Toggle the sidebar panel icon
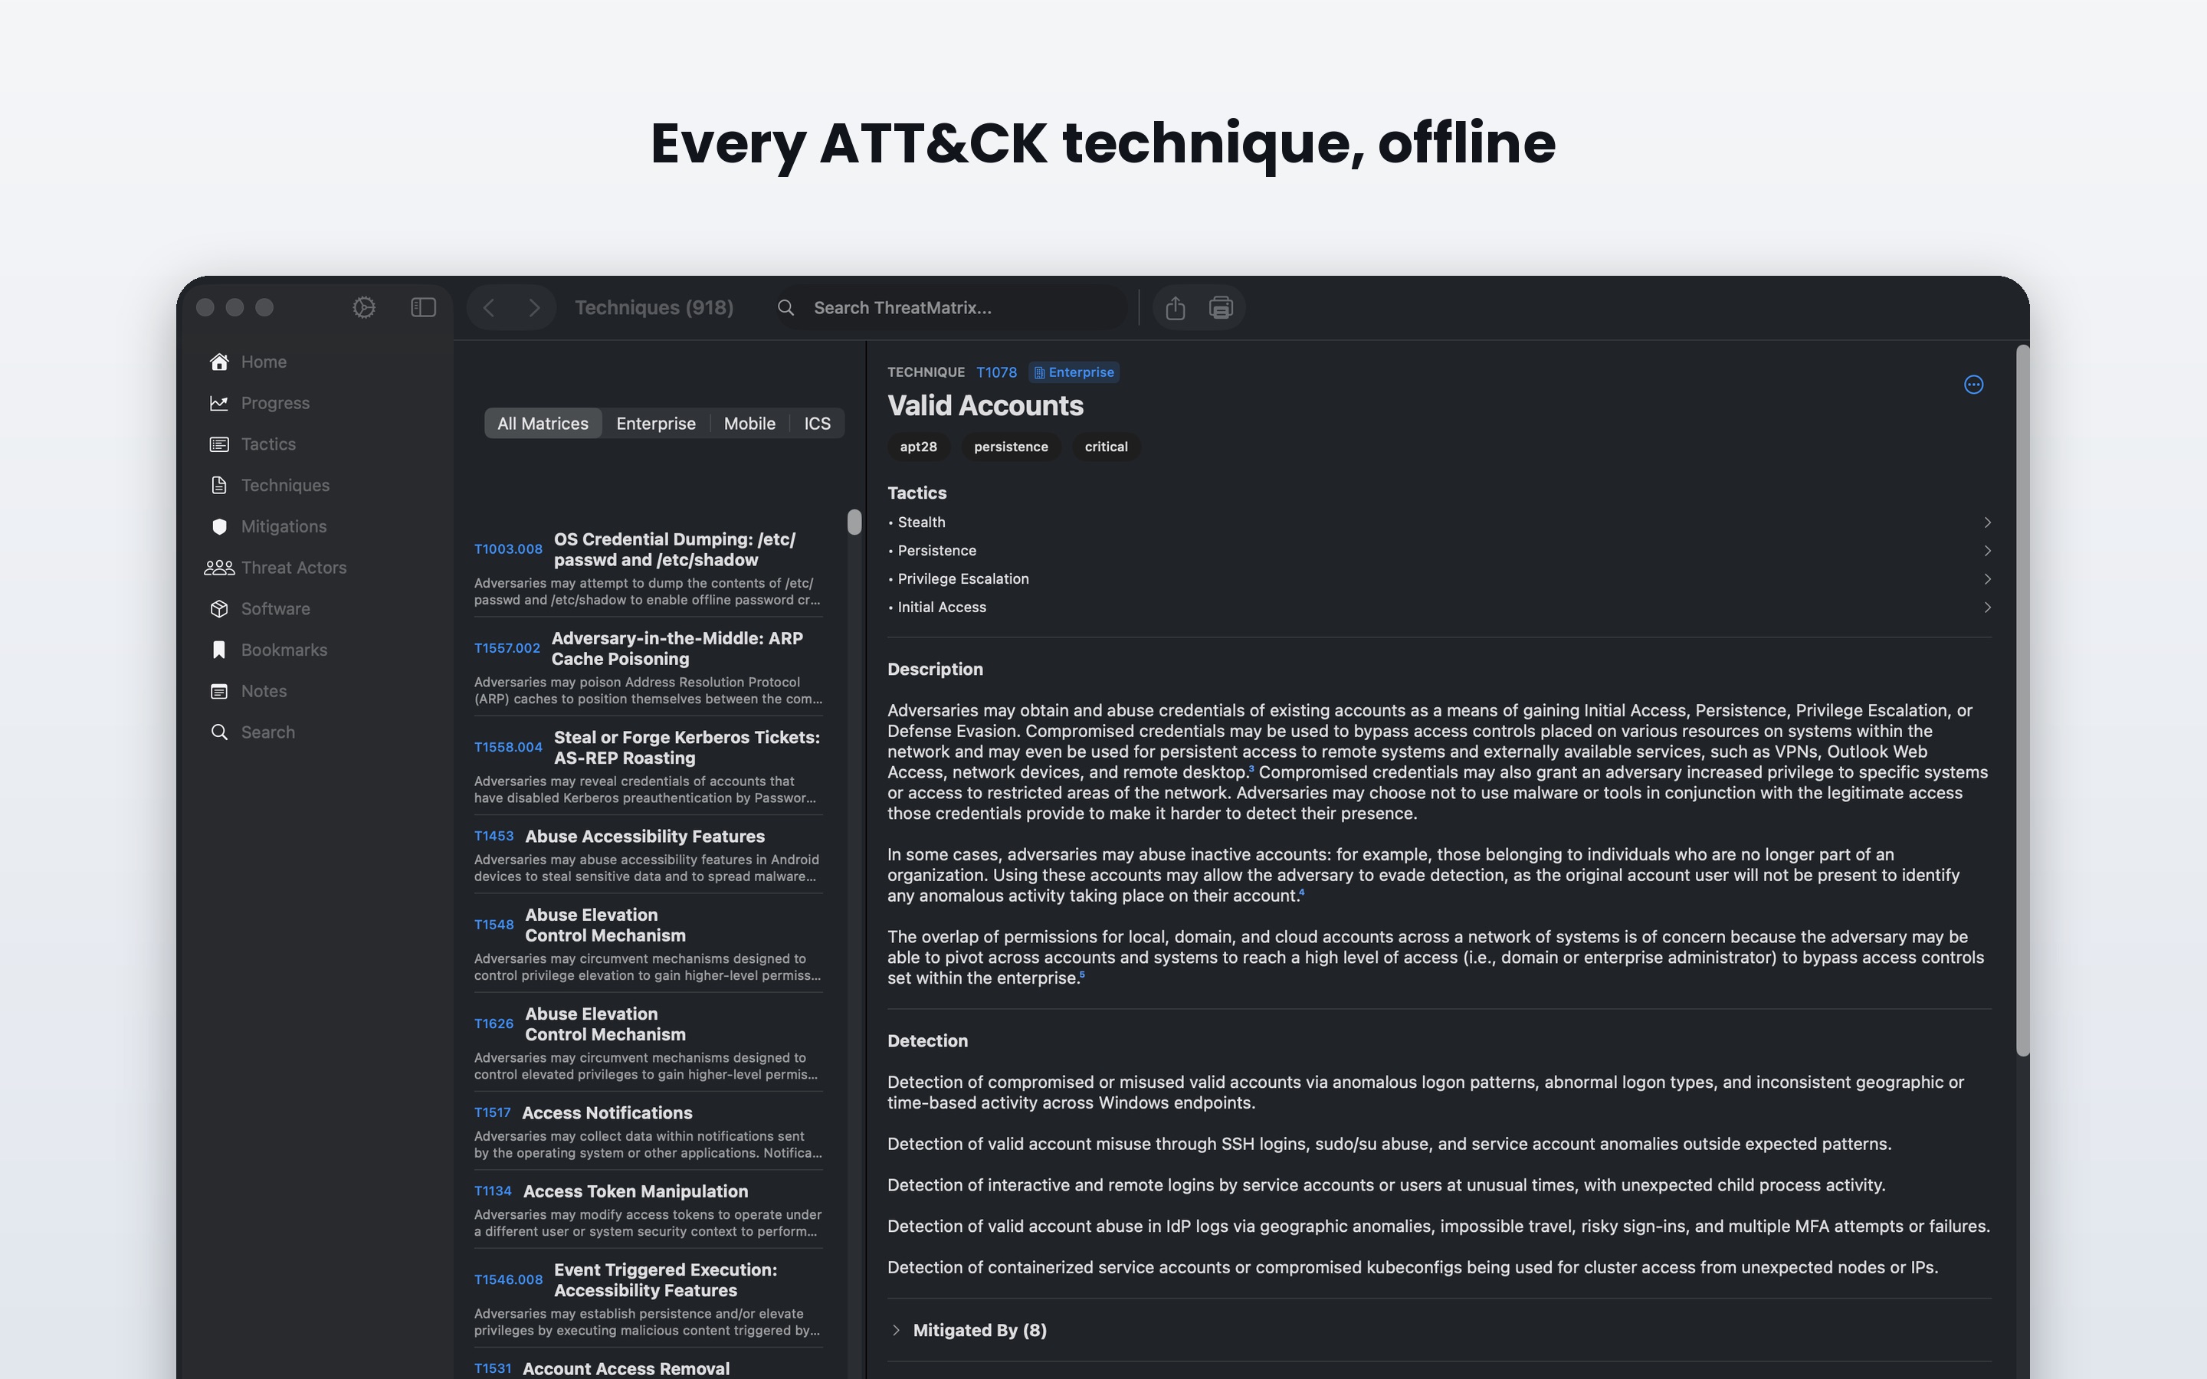 coord(423,307)
